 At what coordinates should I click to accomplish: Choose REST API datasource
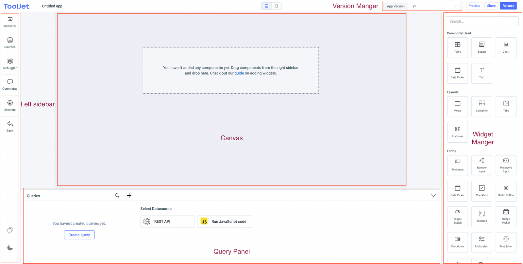point(167,221)
